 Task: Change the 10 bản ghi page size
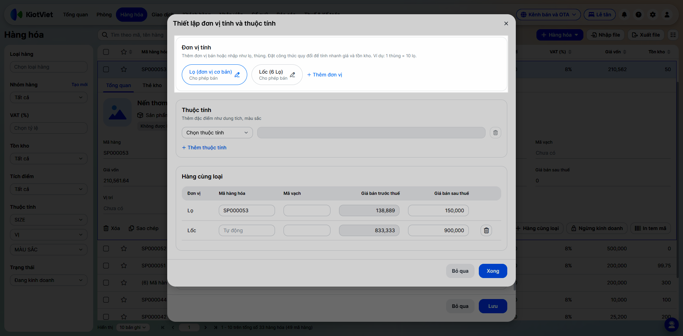[133, 327]
